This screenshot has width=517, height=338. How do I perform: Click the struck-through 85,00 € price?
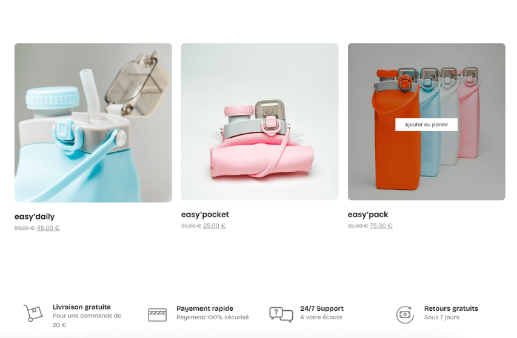coord(358,226)
